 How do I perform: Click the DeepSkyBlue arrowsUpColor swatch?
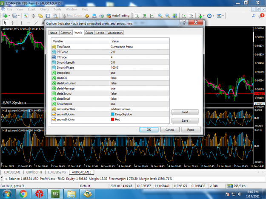112,114
